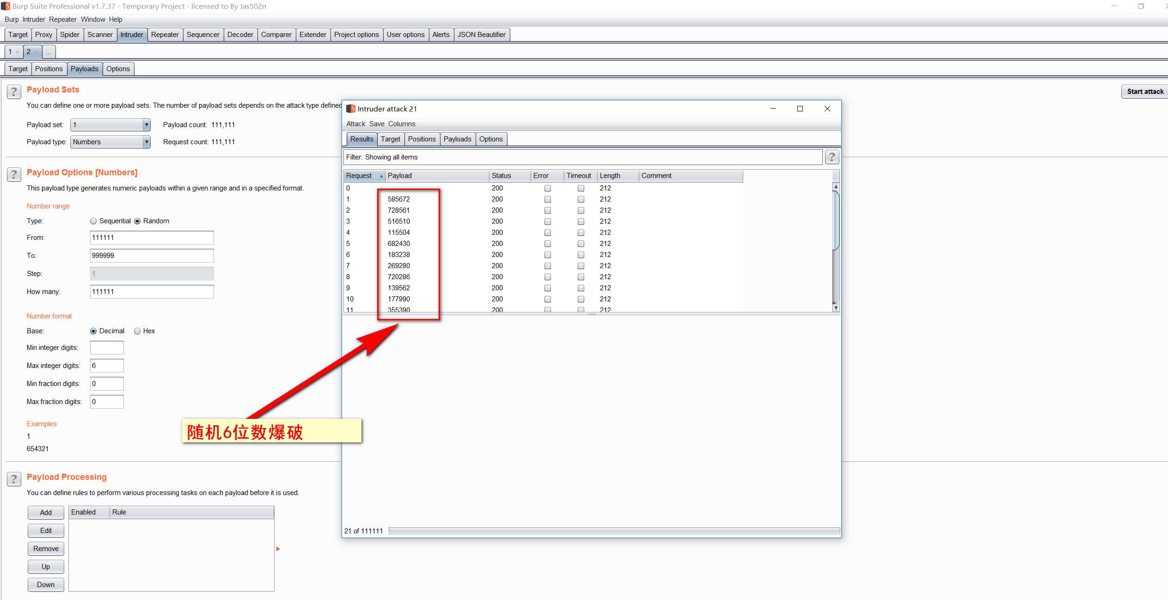Click the Payloads tab in attack window
This screenshot has width=1168, height=600.
point(457,139)
